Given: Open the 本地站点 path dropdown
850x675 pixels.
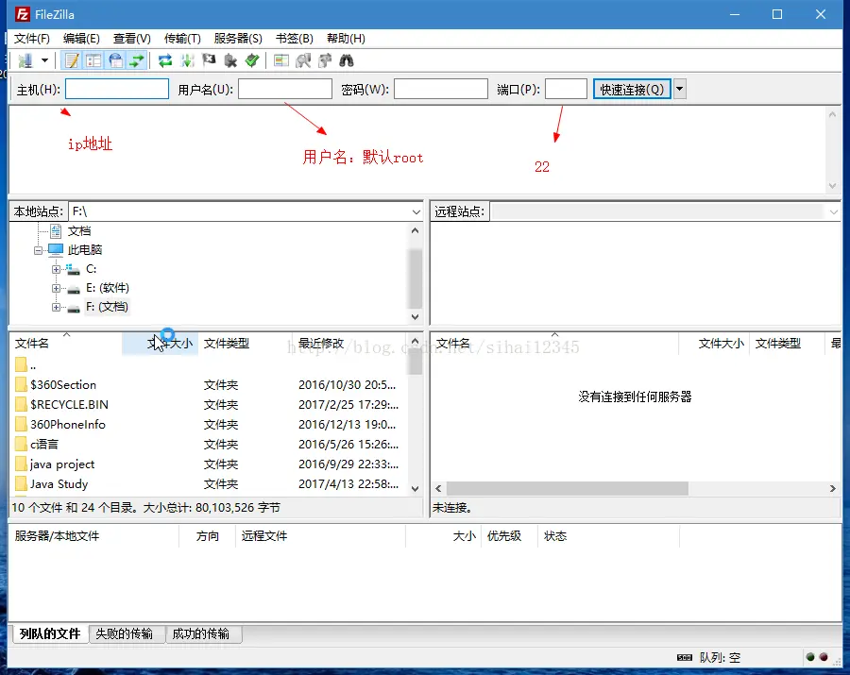Looking at the screenshot, I should coord(416,211).
